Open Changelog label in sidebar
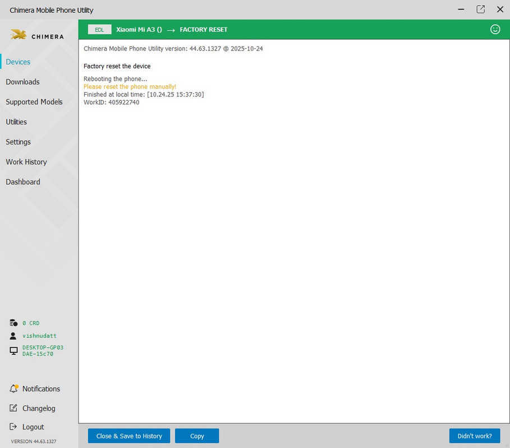This screenshot has width=510, height=448. point(39,408)
